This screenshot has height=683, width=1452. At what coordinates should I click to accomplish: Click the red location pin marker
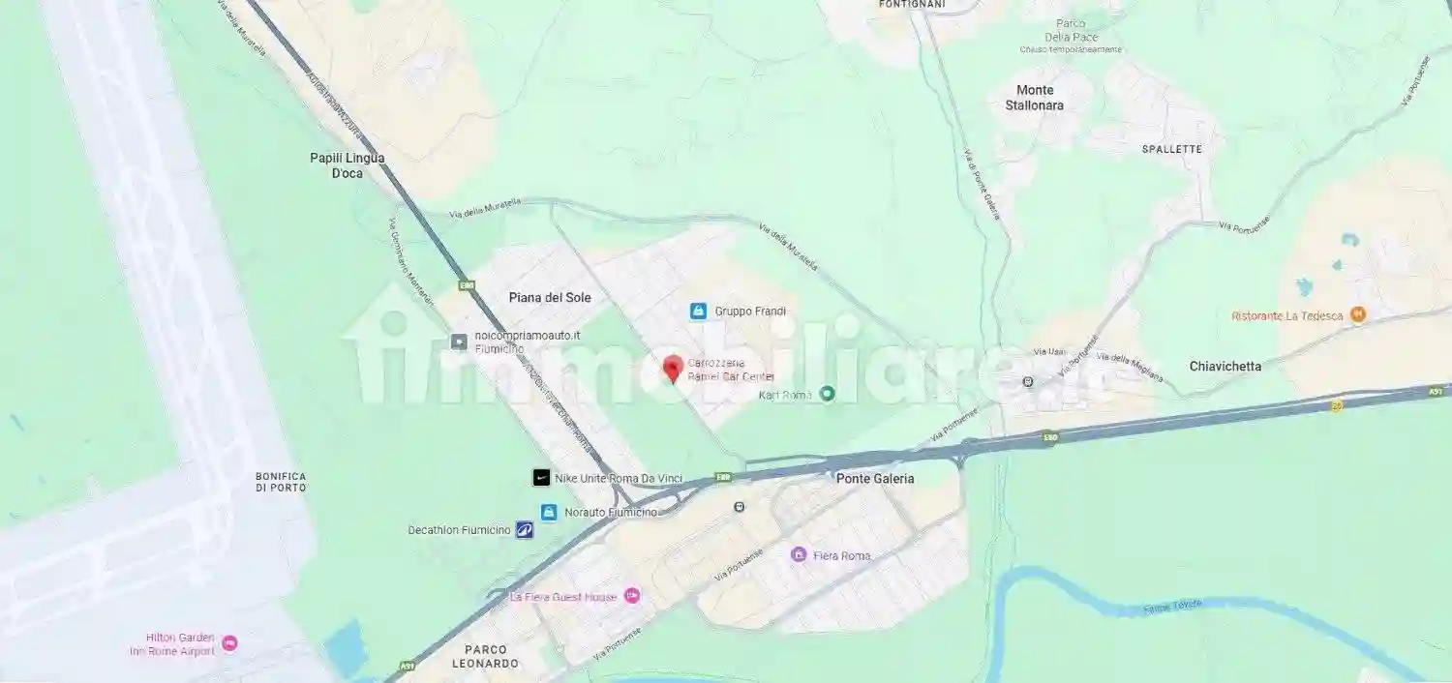click(x=673, y=370)
